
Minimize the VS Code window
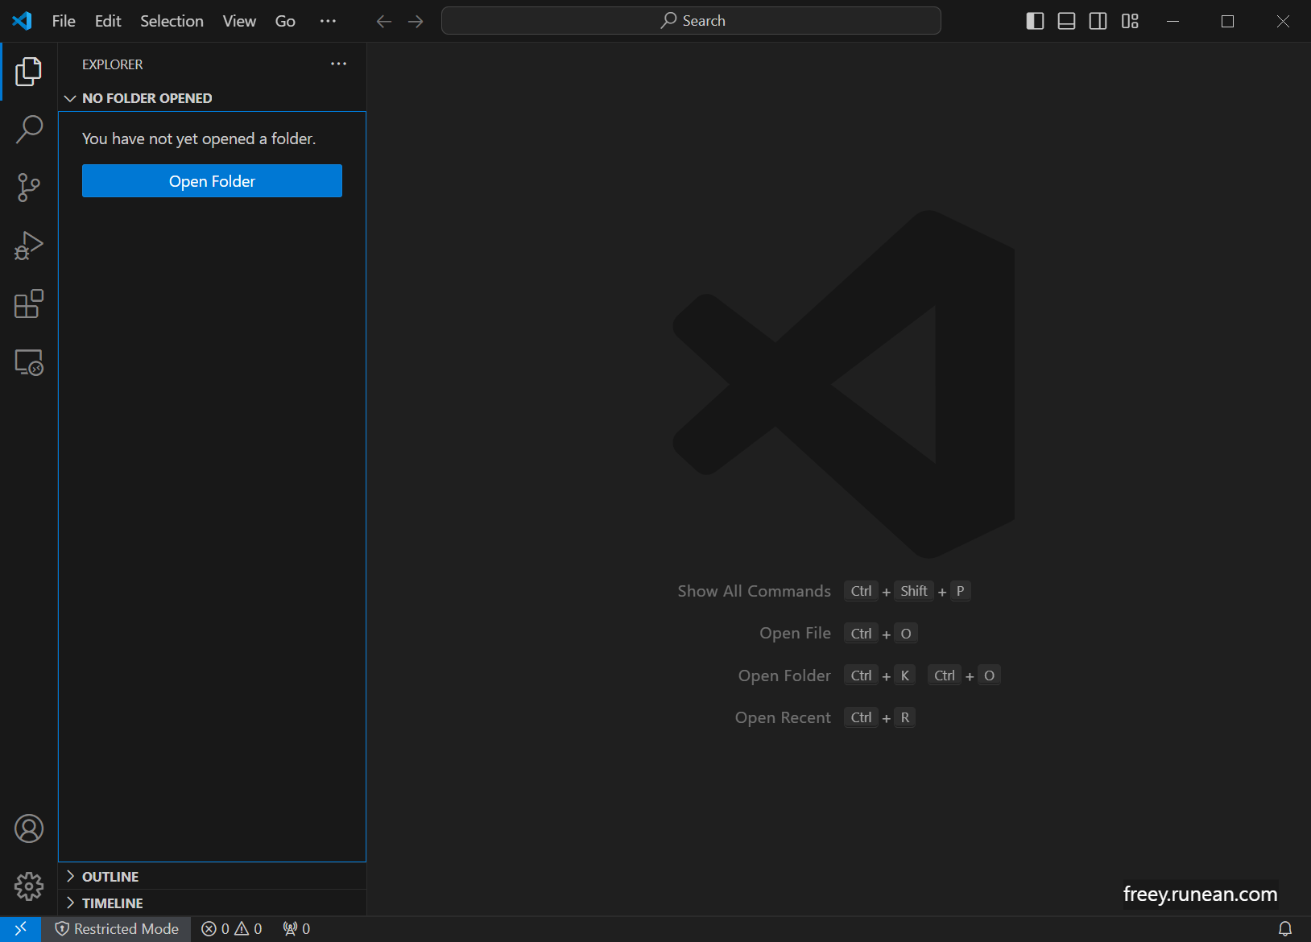[1173, 21]
